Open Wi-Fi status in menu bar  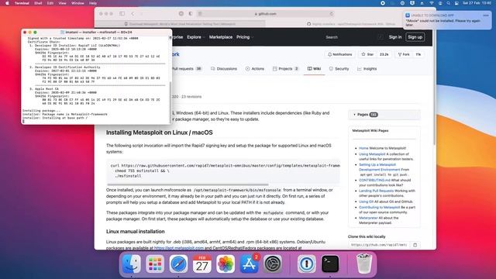tap(432, 3)
